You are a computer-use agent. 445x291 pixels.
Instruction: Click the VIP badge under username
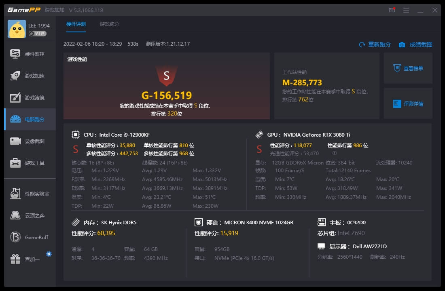(x=38, y=34)
